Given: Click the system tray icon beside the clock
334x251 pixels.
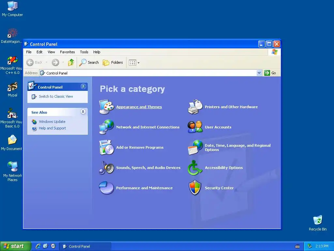Looking at the screenshot, I should point(310,246).
